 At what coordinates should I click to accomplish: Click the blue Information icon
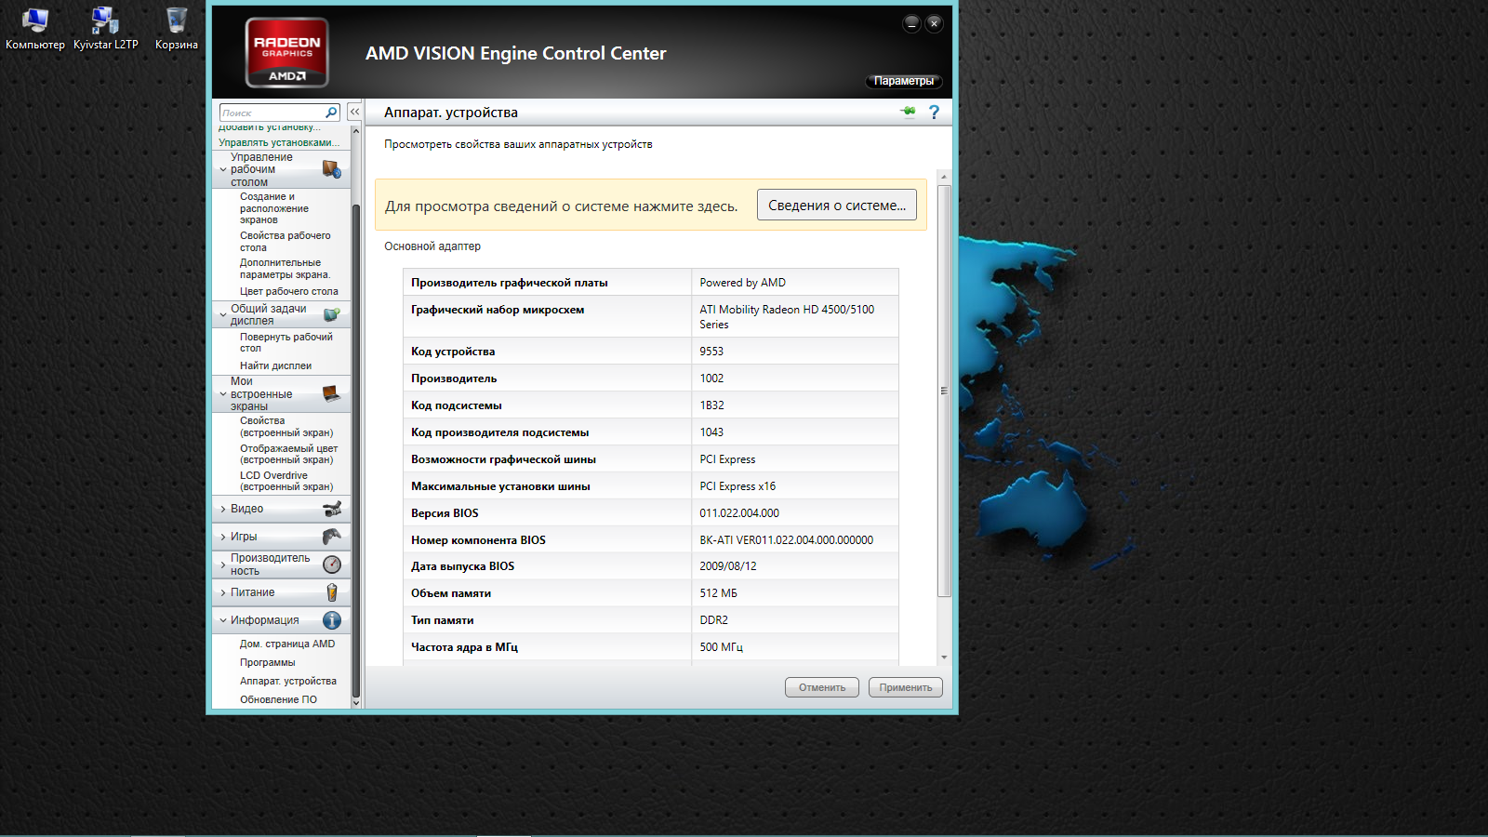[x=332, y=620]
